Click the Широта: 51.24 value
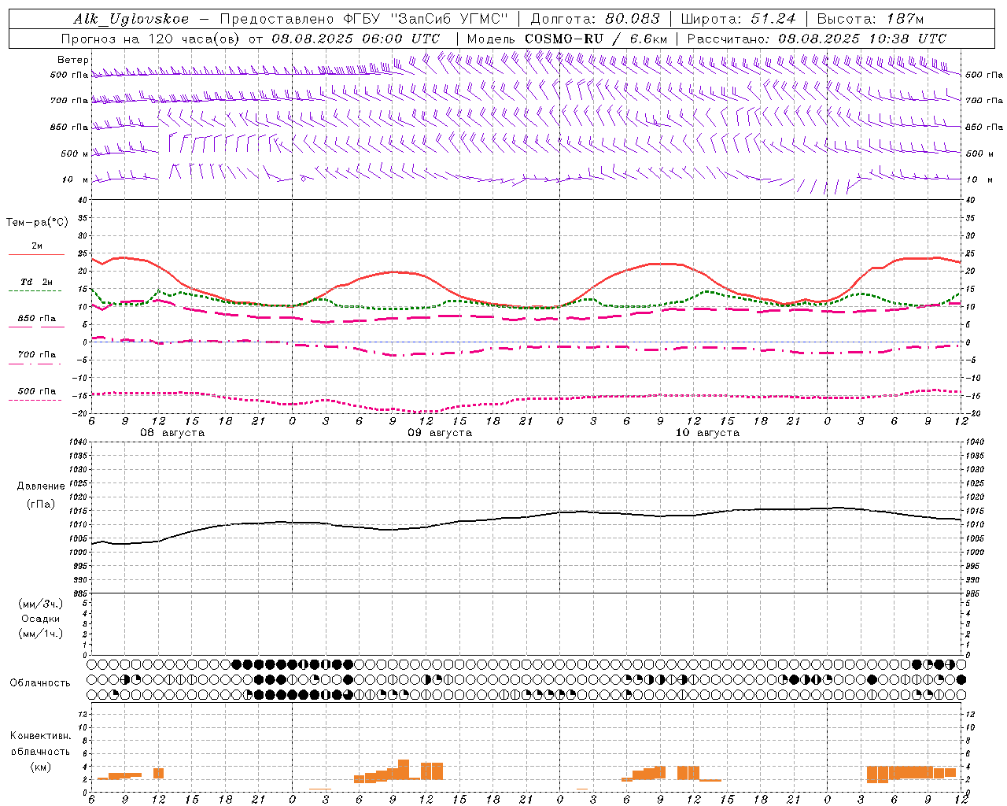Viewport: 1007px width, 806px height. [x=738, y=19]
